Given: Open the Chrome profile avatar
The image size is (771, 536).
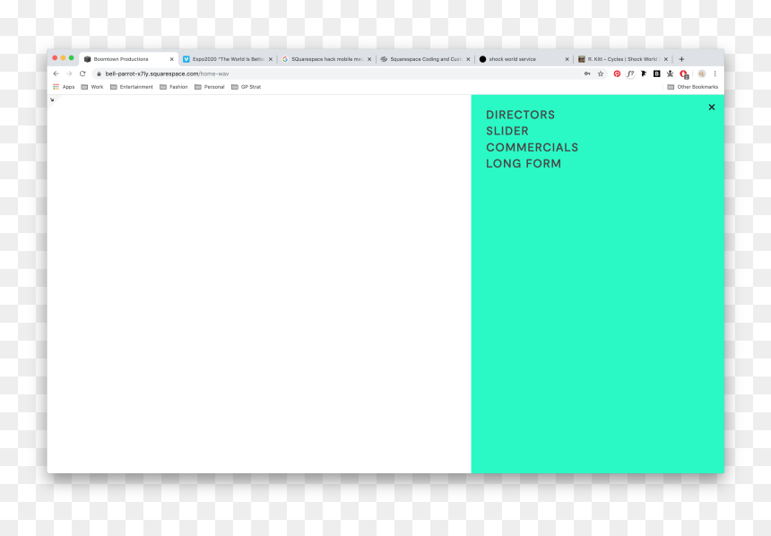Looking at the screenshot, I should pyautogui.click(x=702, y=73).
